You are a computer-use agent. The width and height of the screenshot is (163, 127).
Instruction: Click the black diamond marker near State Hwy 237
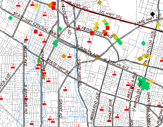click(x=152, y=14)
